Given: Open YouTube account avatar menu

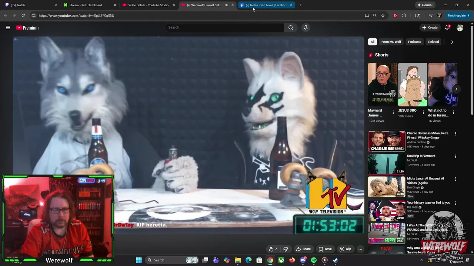Looking at the screenshot, I should (460, 28).
